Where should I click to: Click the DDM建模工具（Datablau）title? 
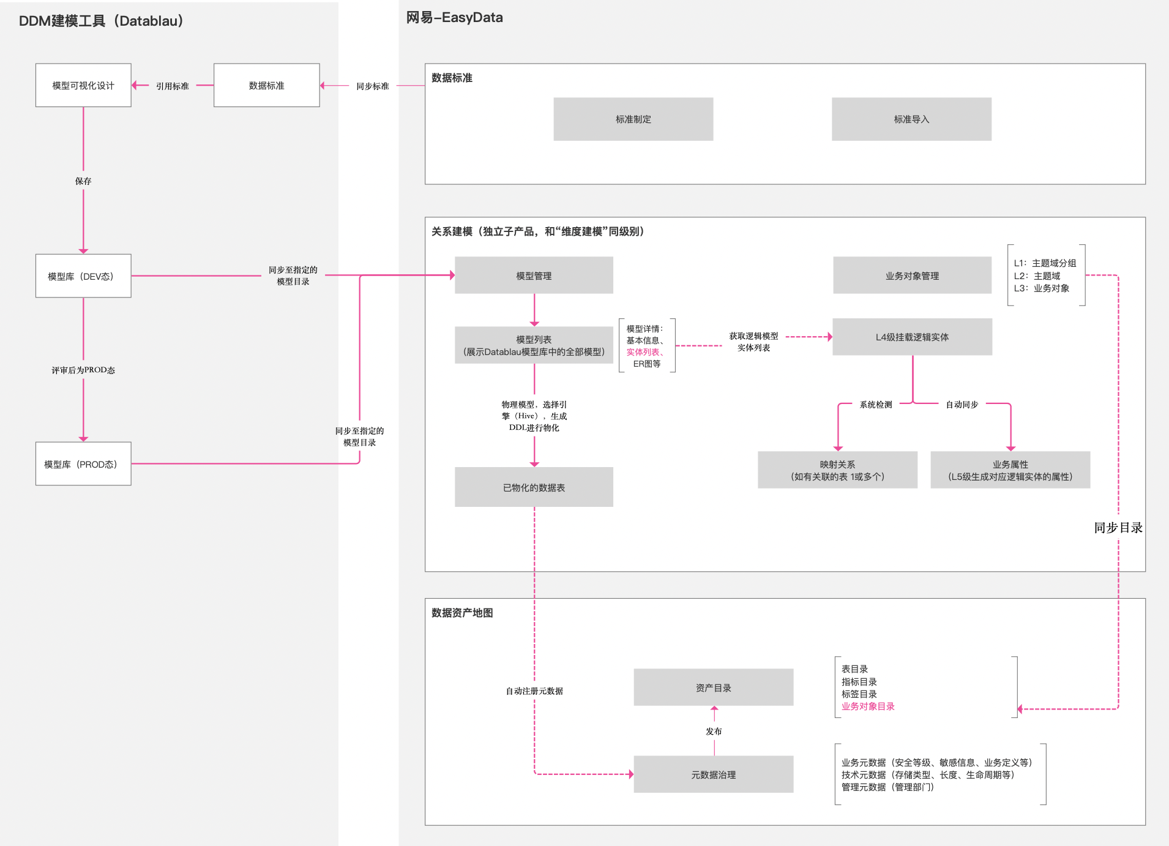(x=102, y=21)
